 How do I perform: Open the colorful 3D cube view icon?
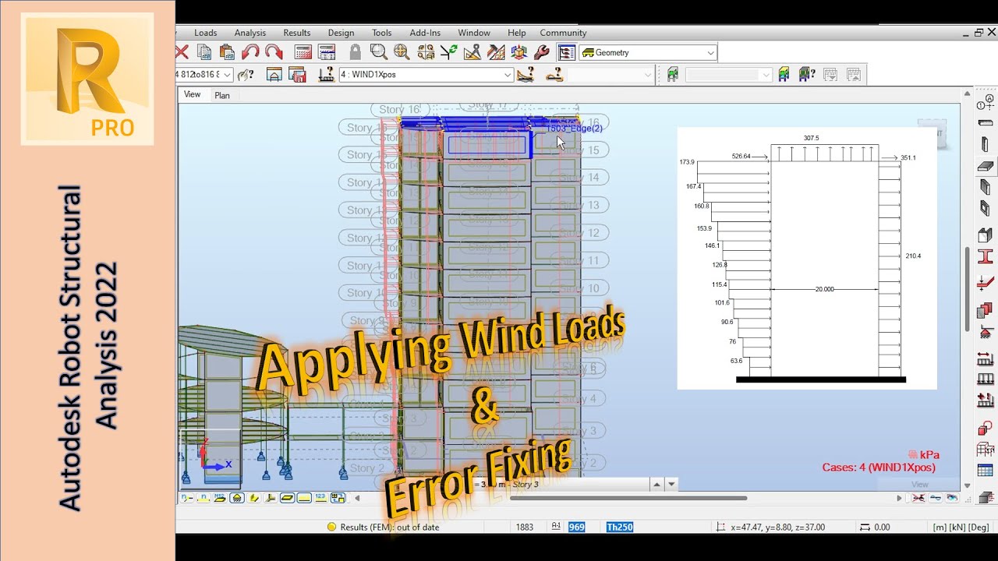click(x=518, y=52)
